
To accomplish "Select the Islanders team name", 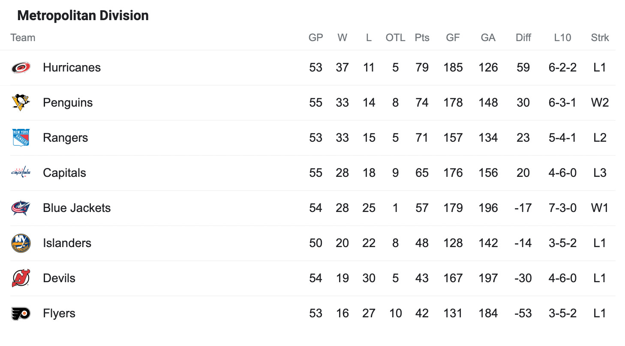I will pos(67,243).
